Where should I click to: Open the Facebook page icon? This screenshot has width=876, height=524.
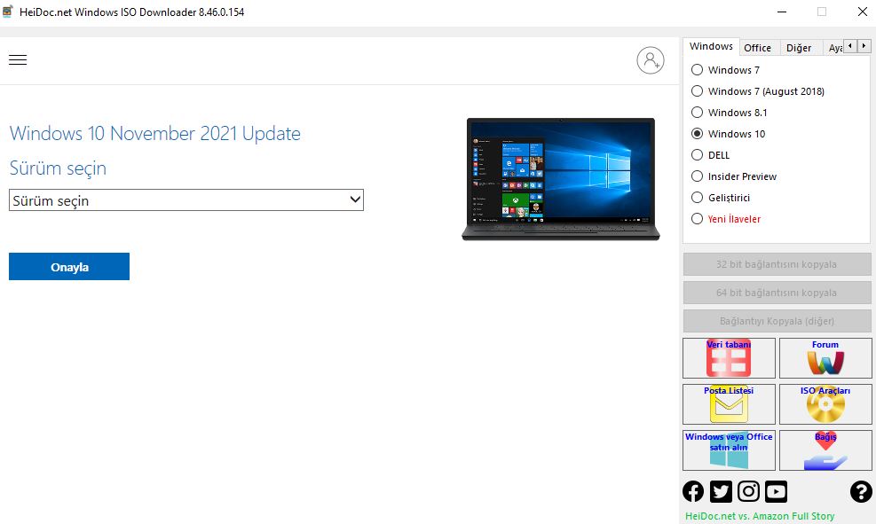(x=693, y=491)
